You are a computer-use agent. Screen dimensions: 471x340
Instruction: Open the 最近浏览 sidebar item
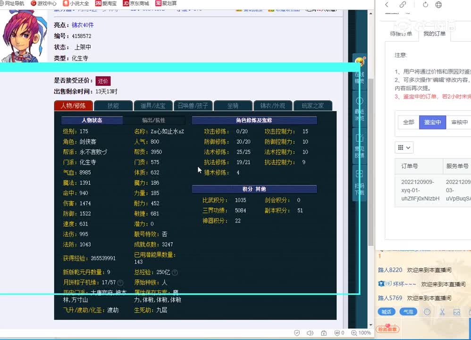tap(359, 109)
